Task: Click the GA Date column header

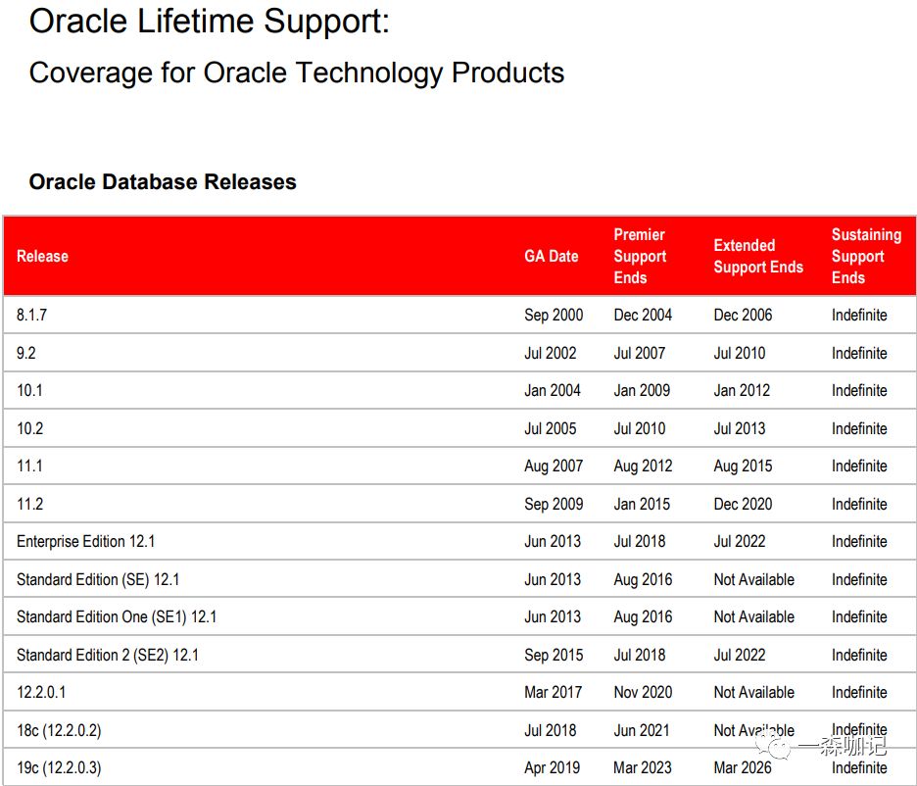Action: 551,256
